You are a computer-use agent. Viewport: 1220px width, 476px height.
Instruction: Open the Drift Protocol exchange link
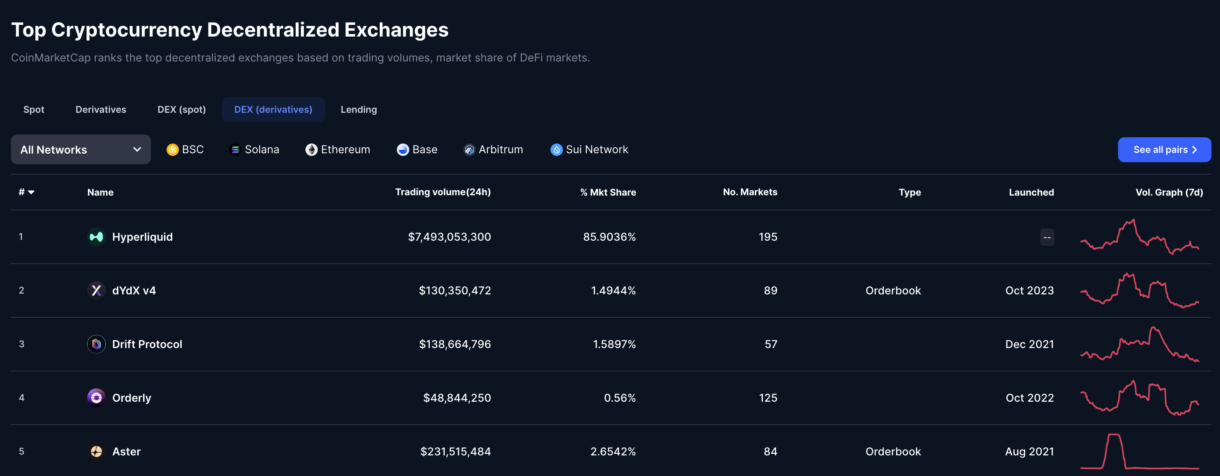(147, 344)
